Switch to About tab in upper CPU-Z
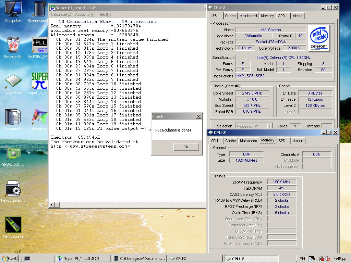 (x=297, y=16)
